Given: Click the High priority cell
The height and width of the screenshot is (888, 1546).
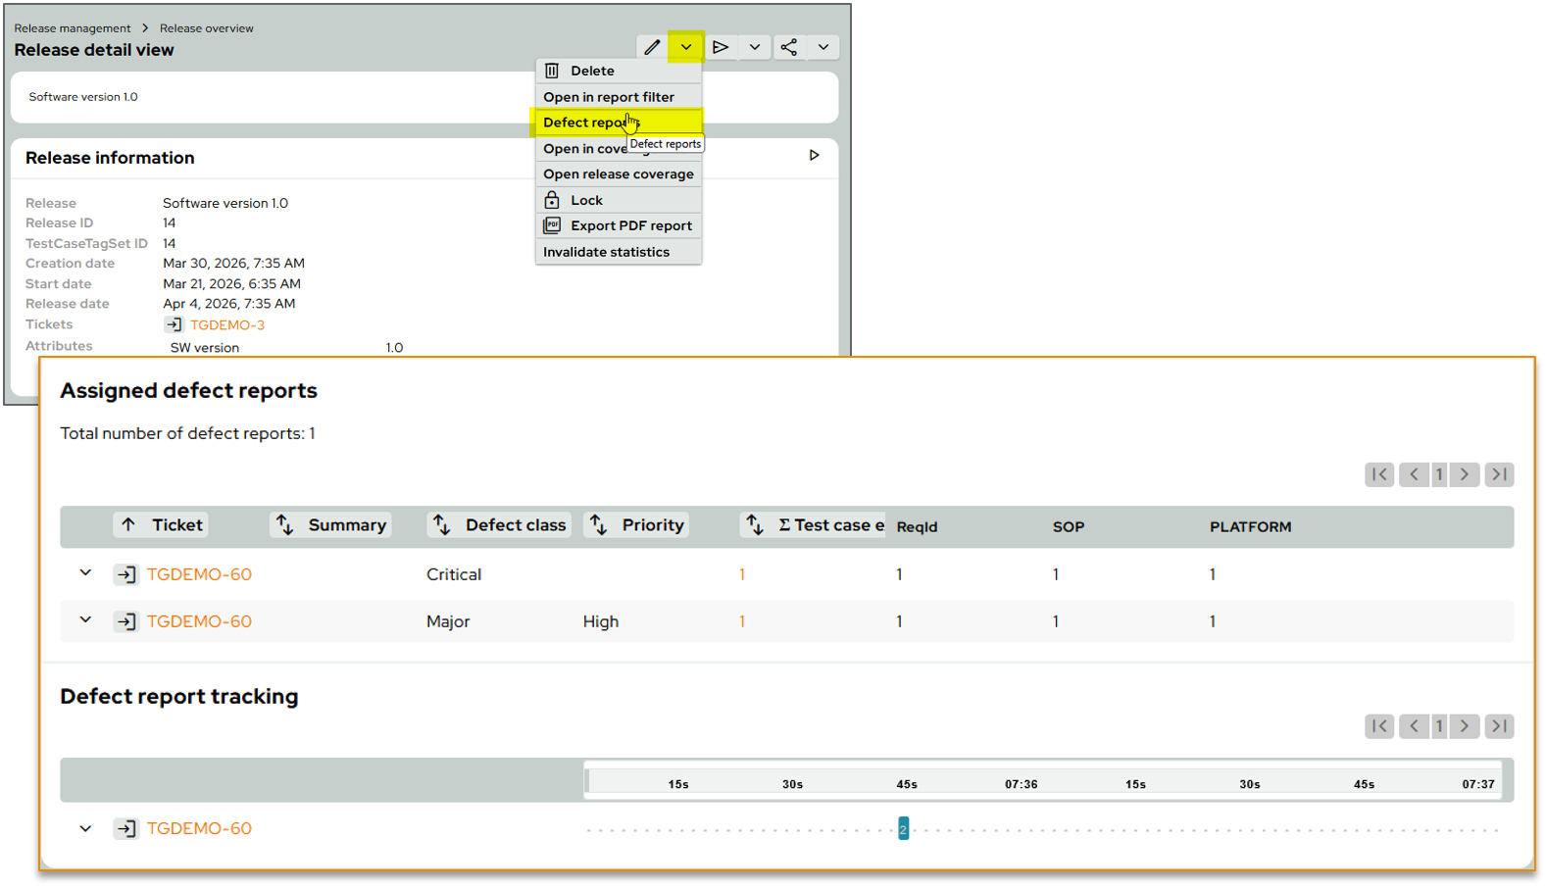Looking at the screenshot, I should coord(601,621).
